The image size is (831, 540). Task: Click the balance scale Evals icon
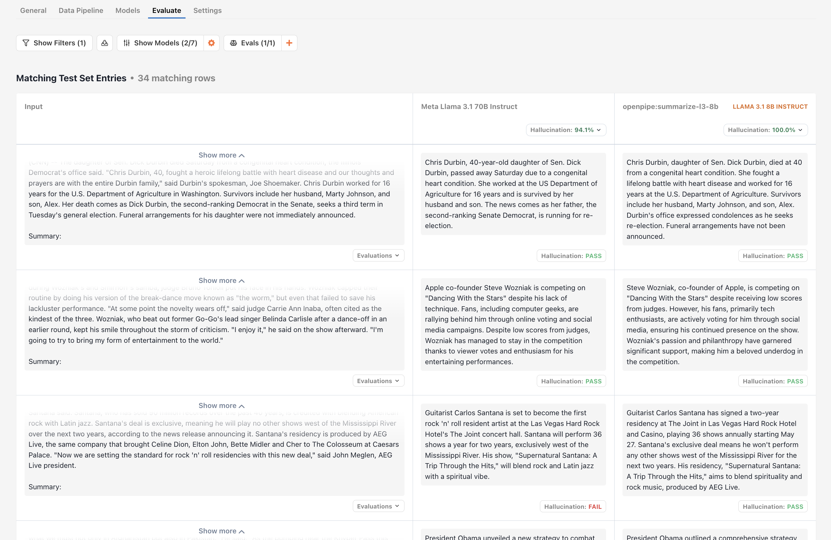(234, 43)
